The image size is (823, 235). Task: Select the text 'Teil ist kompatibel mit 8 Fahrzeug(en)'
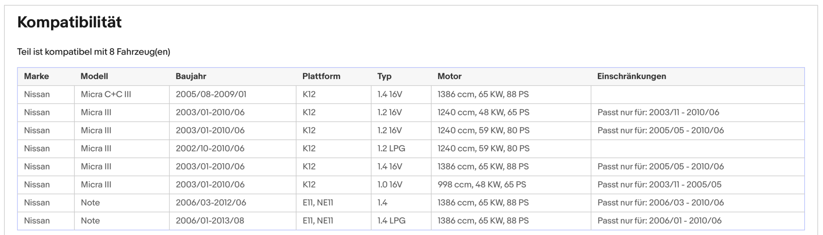tap(94, 52)
